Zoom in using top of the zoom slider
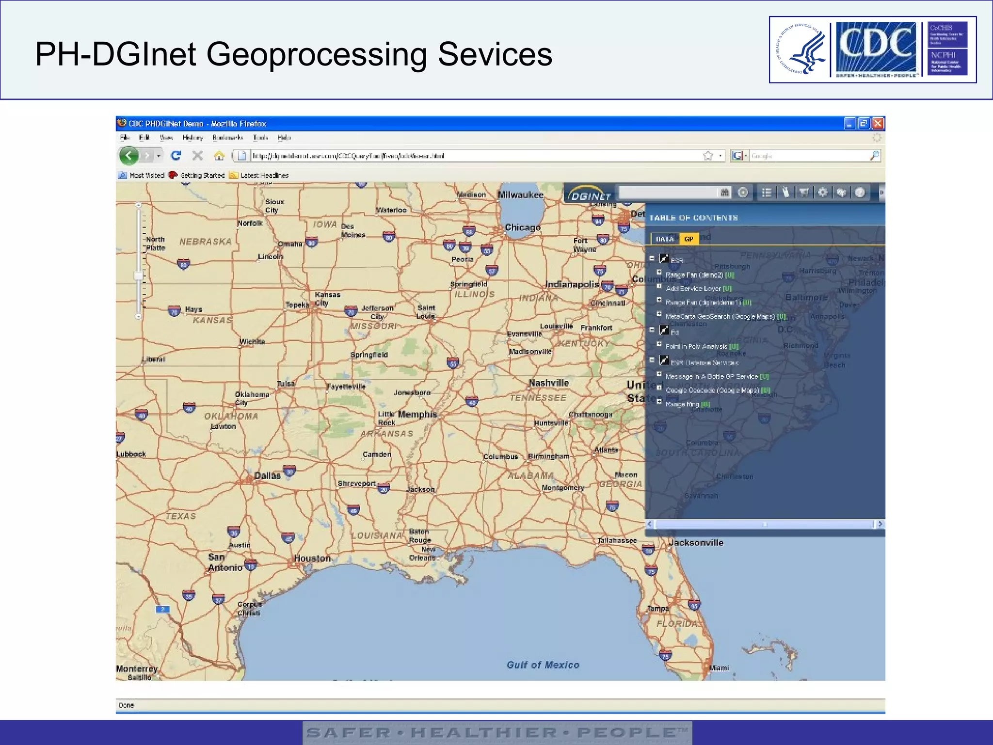993x745 pixels. pos(138,206)
